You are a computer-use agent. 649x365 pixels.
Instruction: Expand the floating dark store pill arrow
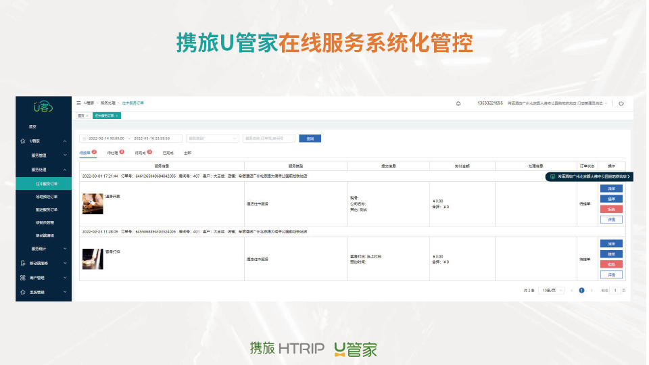click(x=629, y=176)
